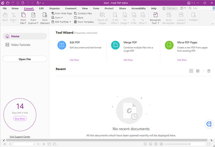Viewport: 215px width, 147px height.
Task: Delete recent list with trash icon
Action: [209, 71]
